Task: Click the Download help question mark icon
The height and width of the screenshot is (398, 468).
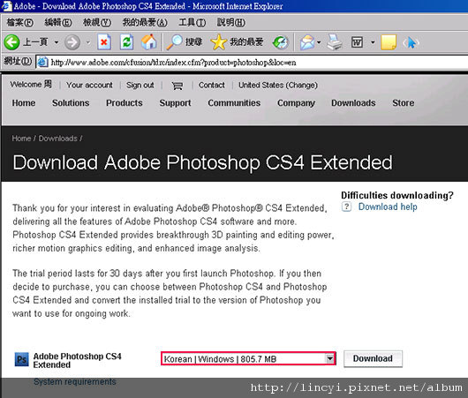Action: click(346, 207)
